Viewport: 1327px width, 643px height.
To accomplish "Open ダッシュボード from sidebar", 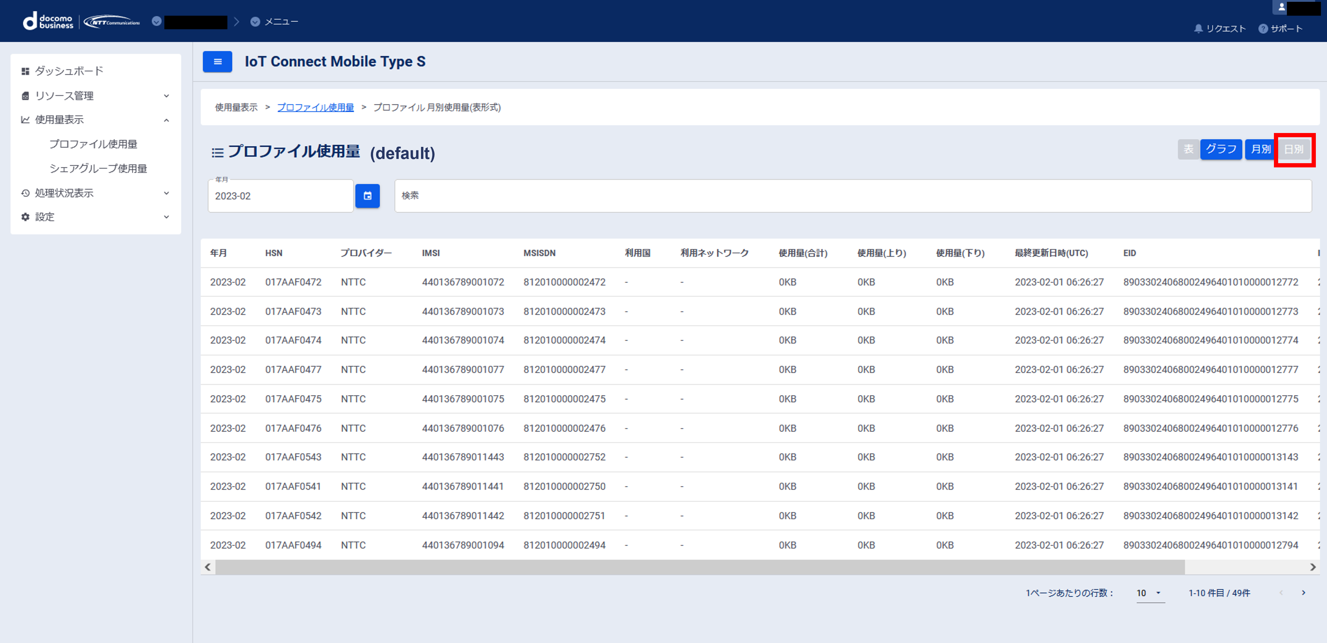I will coord(69,71).
